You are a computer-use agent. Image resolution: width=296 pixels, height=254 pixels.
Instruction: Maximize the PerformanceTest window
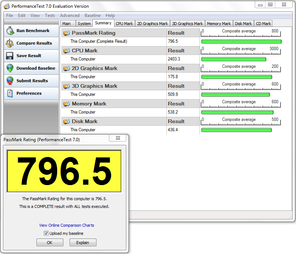[x=270, y=4]
